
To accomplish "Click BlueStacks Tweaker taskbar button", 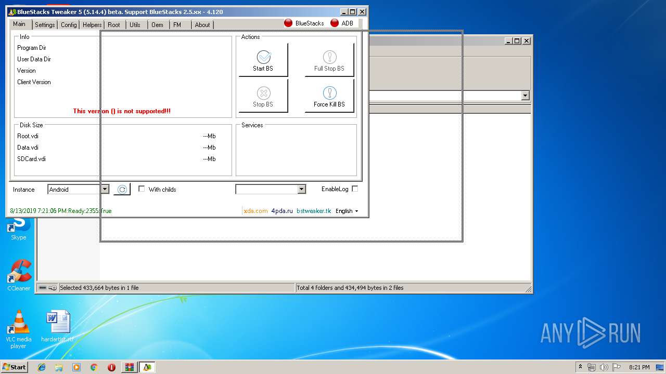I will [x=147, y=367].
